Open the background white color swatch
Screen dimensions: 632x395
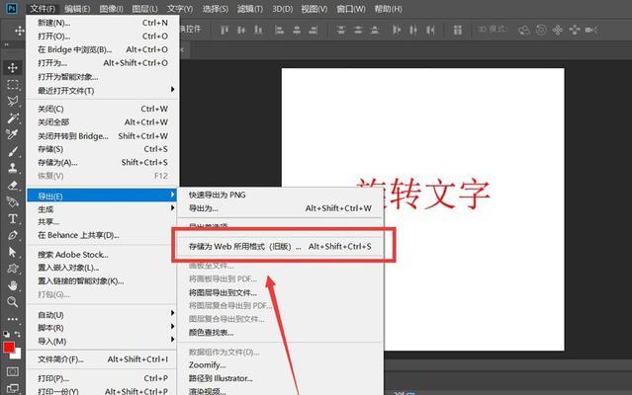pyautogui.click(x=17, y=355)
